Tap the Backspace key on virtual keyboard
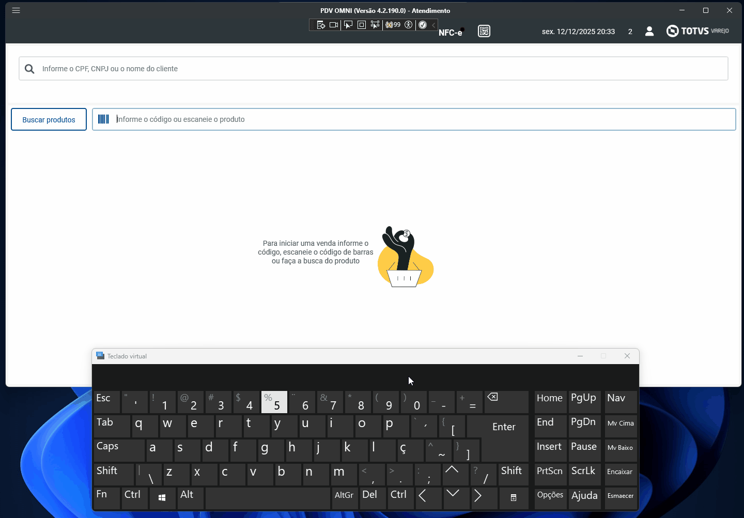 [x=506, y=402]
